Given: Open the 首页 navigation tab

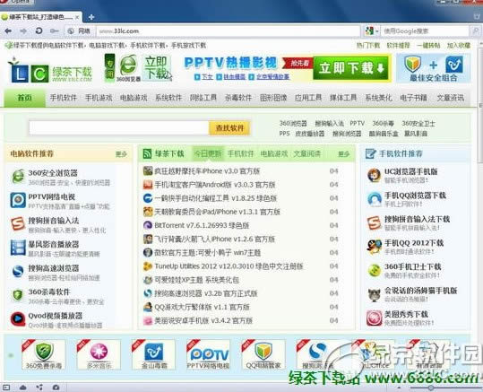Looking at the screenshot, I should click(25, 98).
